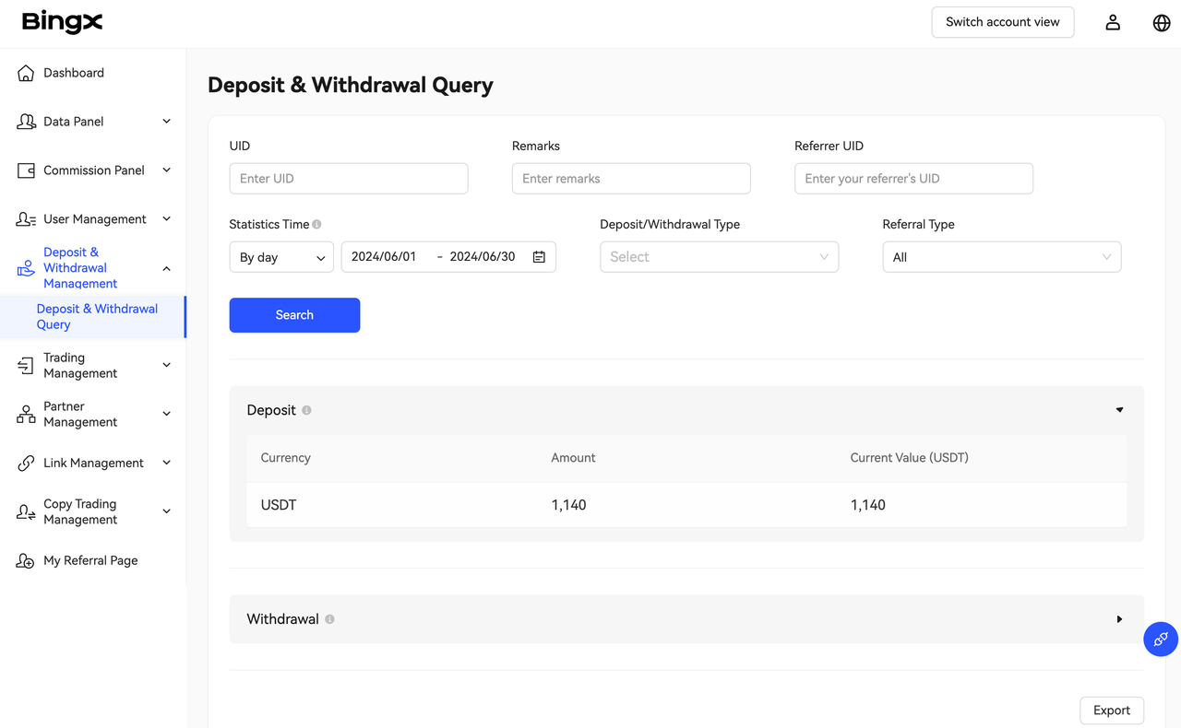Image resolution: width=1181 pixels, height=728 pixels.
Task: Click the user profile icon
Action: (x=1113, y=23)
